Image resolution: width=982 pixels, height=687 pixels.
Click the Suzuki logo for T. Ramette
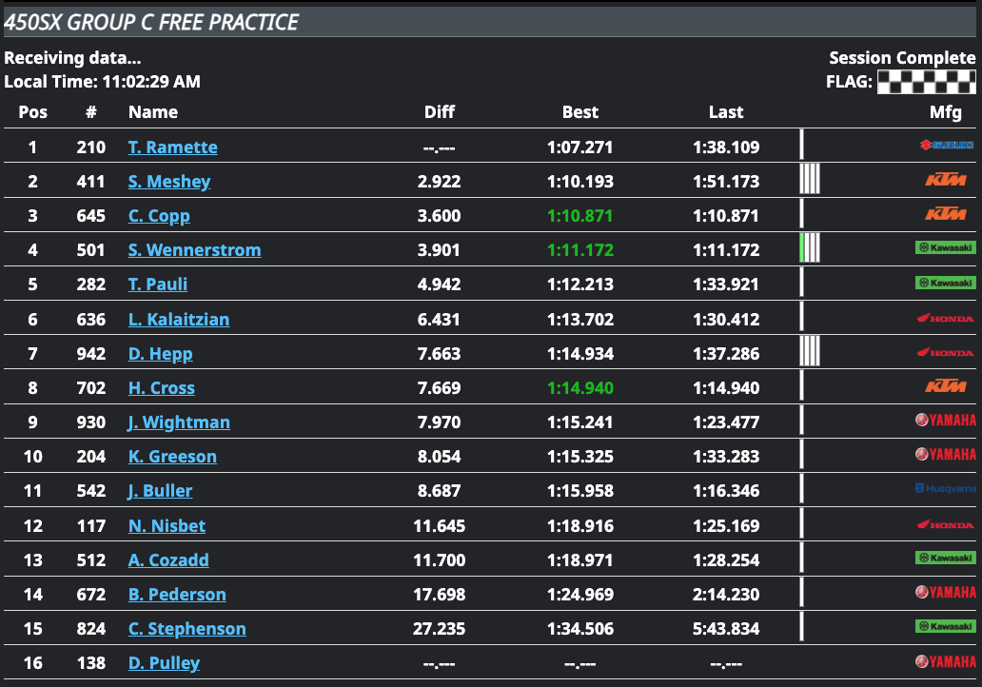coord(946,146)
